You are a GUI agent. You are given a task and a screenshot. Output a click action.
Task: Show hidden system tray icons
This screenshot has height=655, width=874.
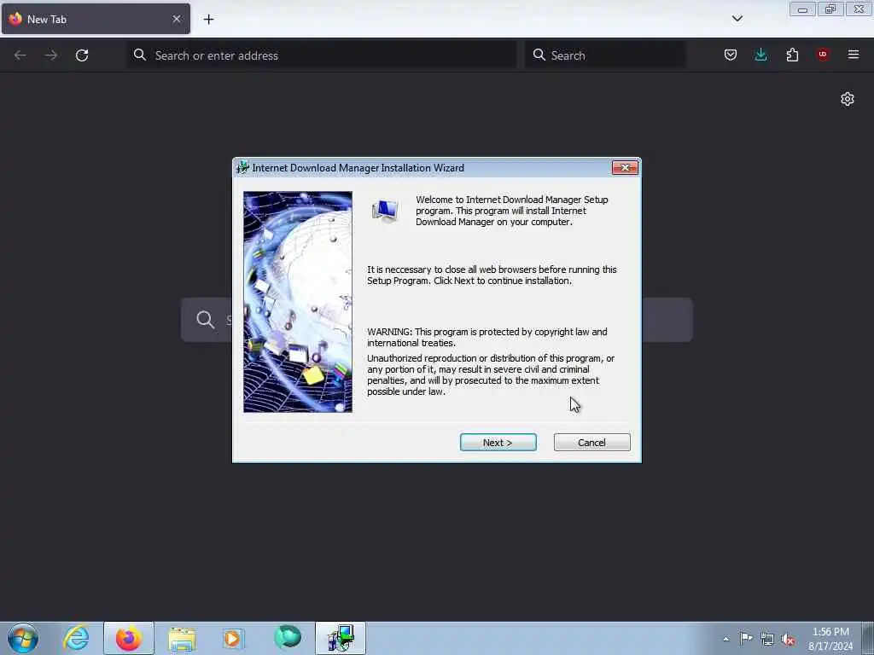pyautogui.click(x=725, y=639)
